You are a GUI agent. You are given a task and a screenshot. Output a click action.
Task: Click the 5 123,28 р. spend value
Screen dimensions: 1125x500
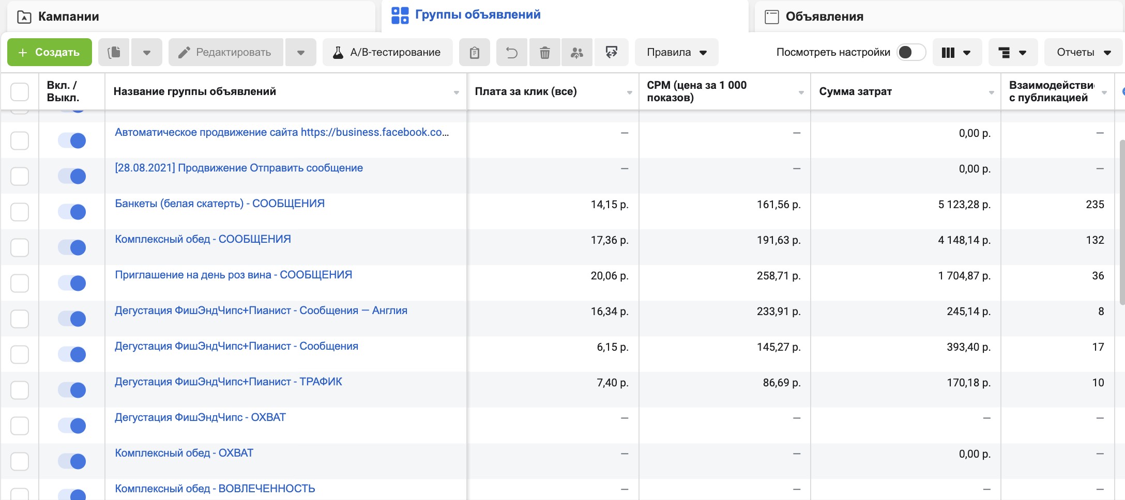tap(964, 205)
